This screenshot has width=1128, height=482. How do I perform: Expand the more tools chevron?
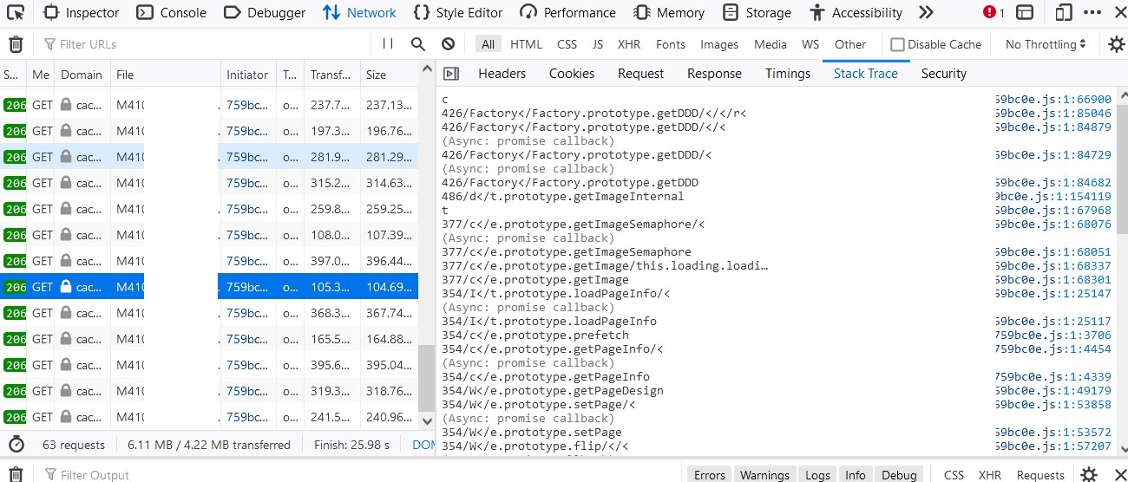pyautogui.click(x=926, y=12)
